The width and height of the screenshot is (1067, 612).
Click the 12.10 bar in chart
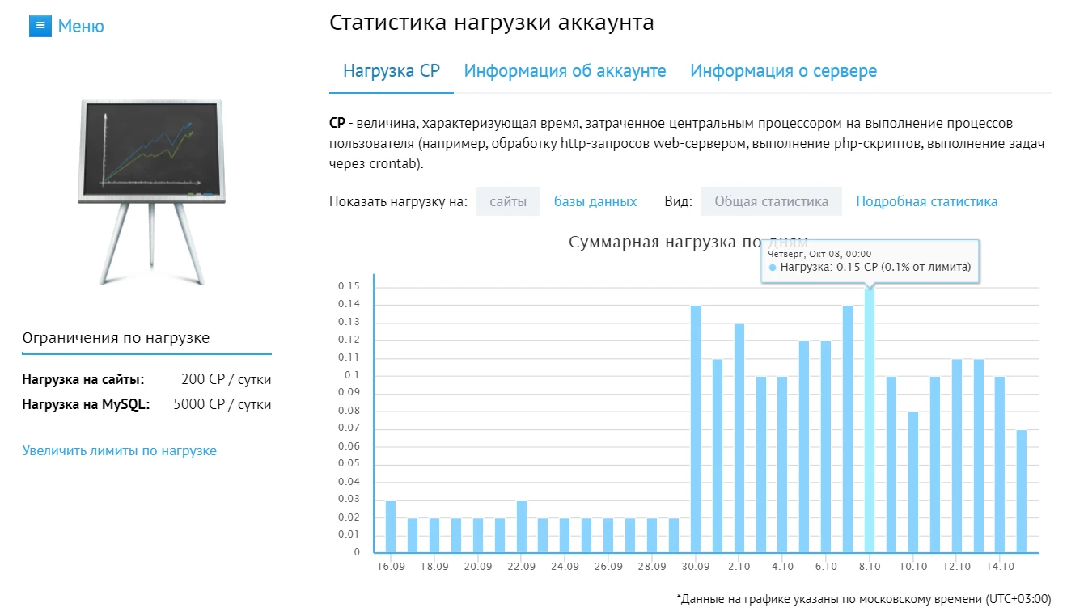[x=957, y=456]
